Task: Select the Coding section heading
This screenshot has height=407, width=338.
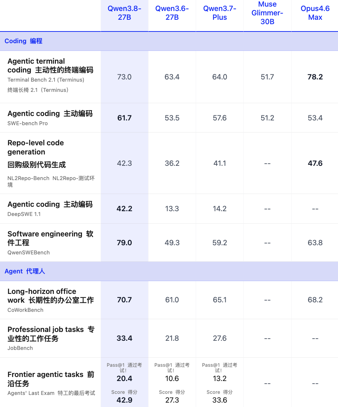Action: (23, 41)
